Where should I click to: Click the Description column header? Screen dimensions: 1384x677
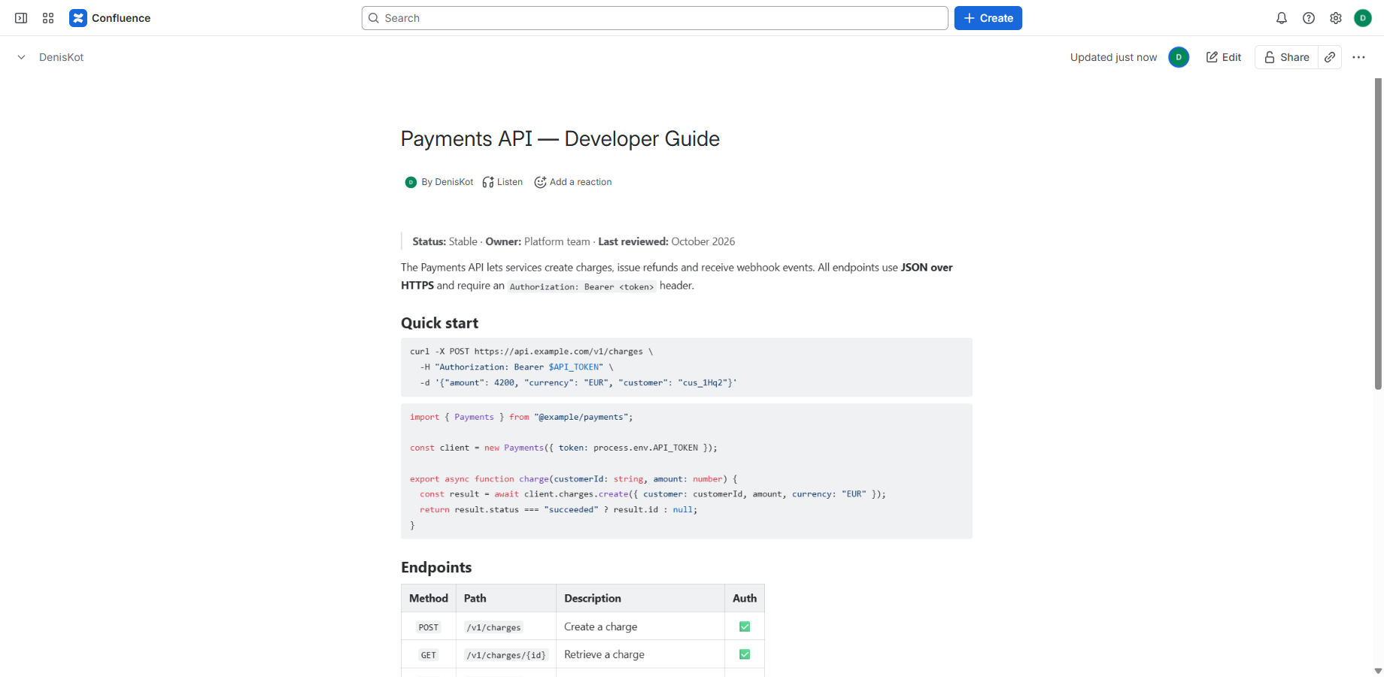[640, 599]
